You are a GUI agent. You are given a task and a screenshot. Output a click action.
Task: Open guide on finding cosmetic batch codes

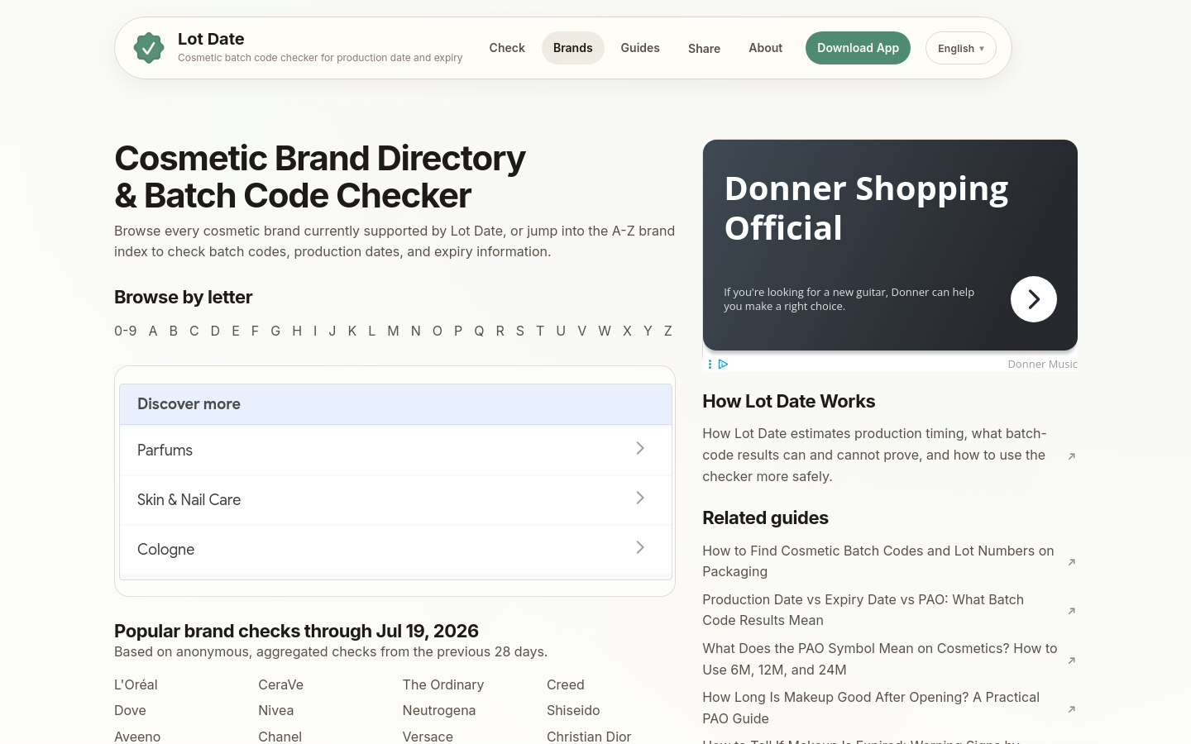pos(878,560)
